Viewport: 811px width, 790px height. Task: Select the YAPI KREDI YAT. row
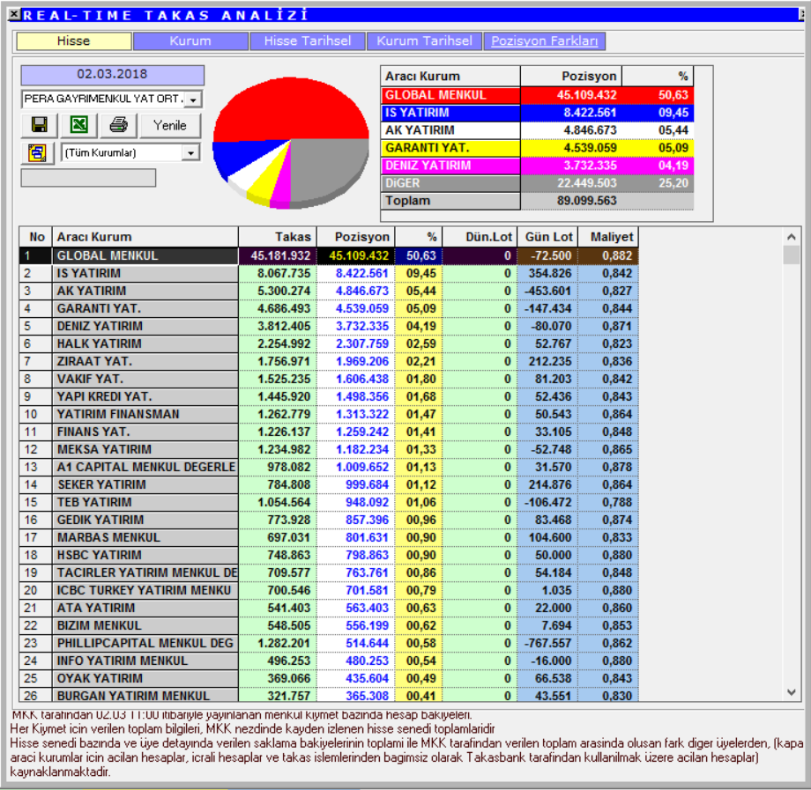pyautogui.click(x=329, y=396)
